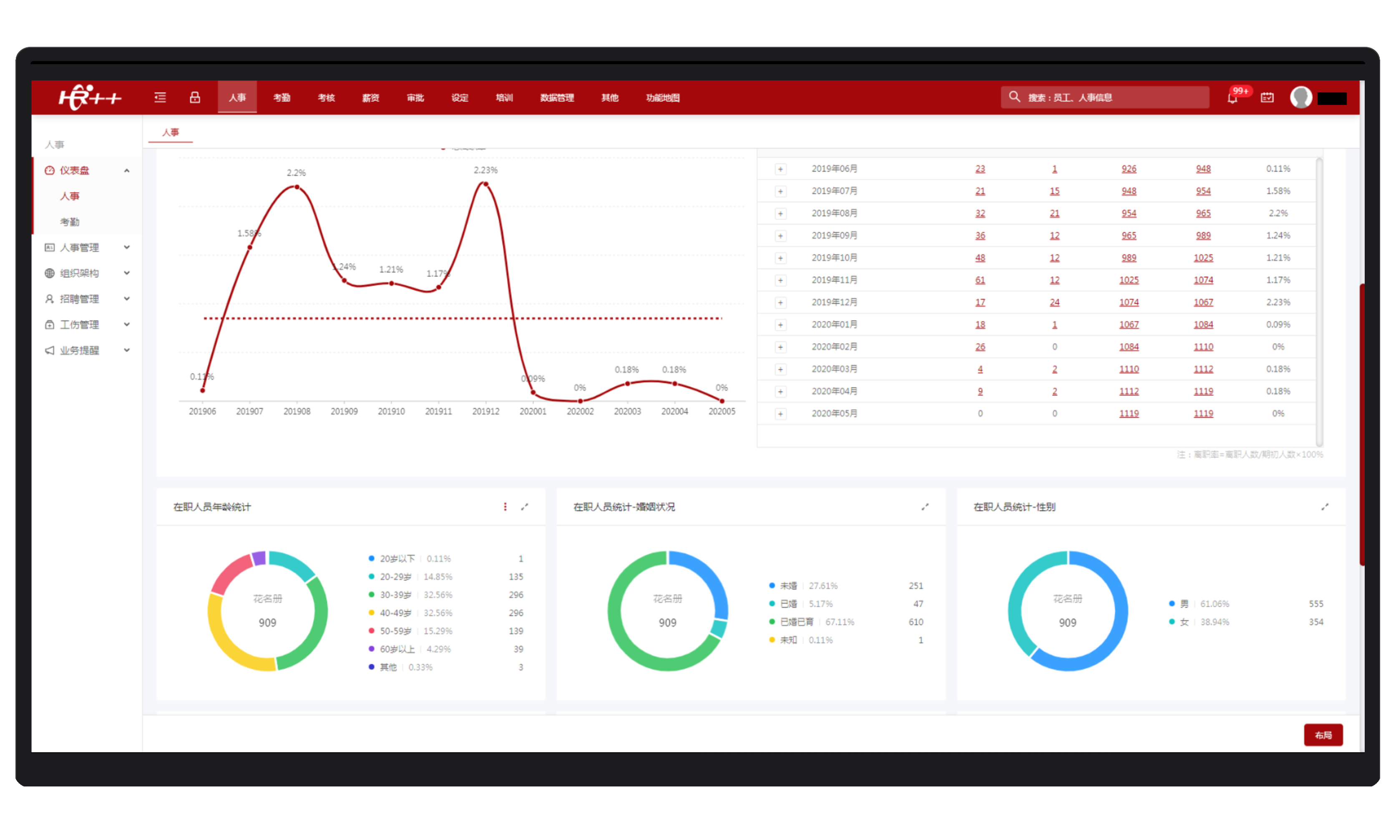Expand the 工伤管理 sidebar menu
This screenshot has height=834, width=1396.
pos(127,324)
